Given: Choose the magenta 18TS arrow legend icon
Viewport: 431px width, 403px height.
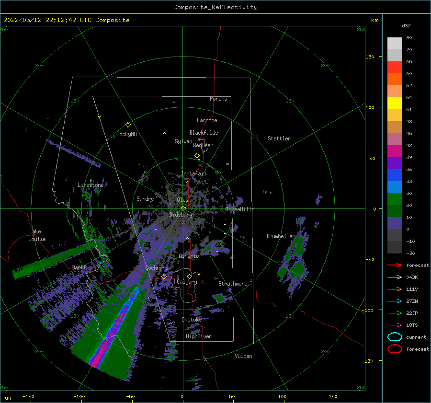Looking at the screenshot, I should point(395,325).
